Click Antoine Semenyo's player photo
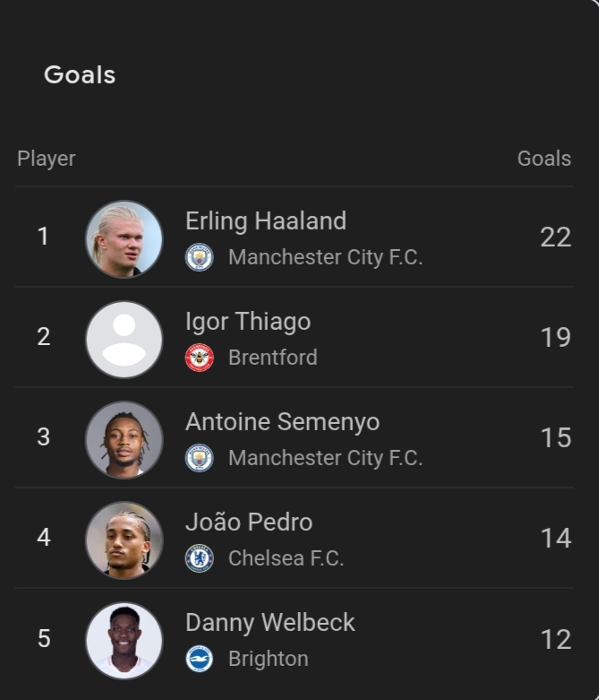 pos(124,439)
